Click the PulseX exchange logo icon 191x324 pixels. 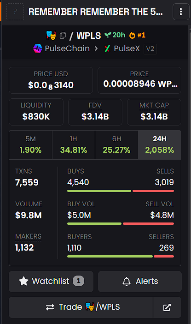(107, 48)
